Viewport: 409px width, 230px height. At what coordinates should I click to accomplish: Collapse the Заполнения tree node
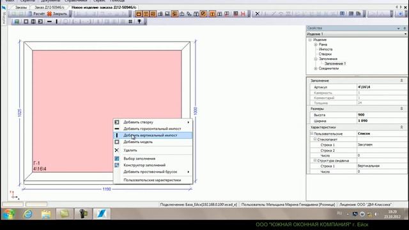pyautogui.click(x=316, y=59)
